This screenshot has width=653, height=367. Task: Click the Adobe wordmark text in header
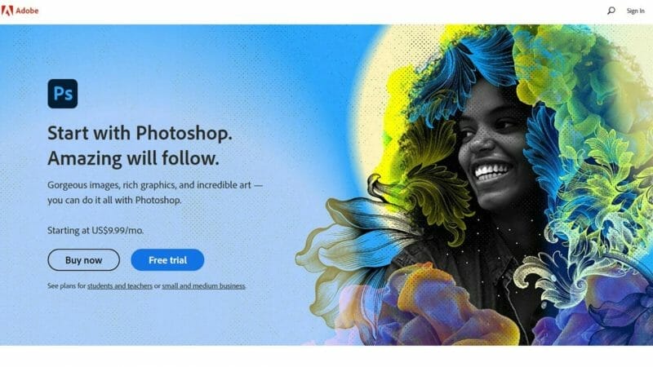coord(27,11)
